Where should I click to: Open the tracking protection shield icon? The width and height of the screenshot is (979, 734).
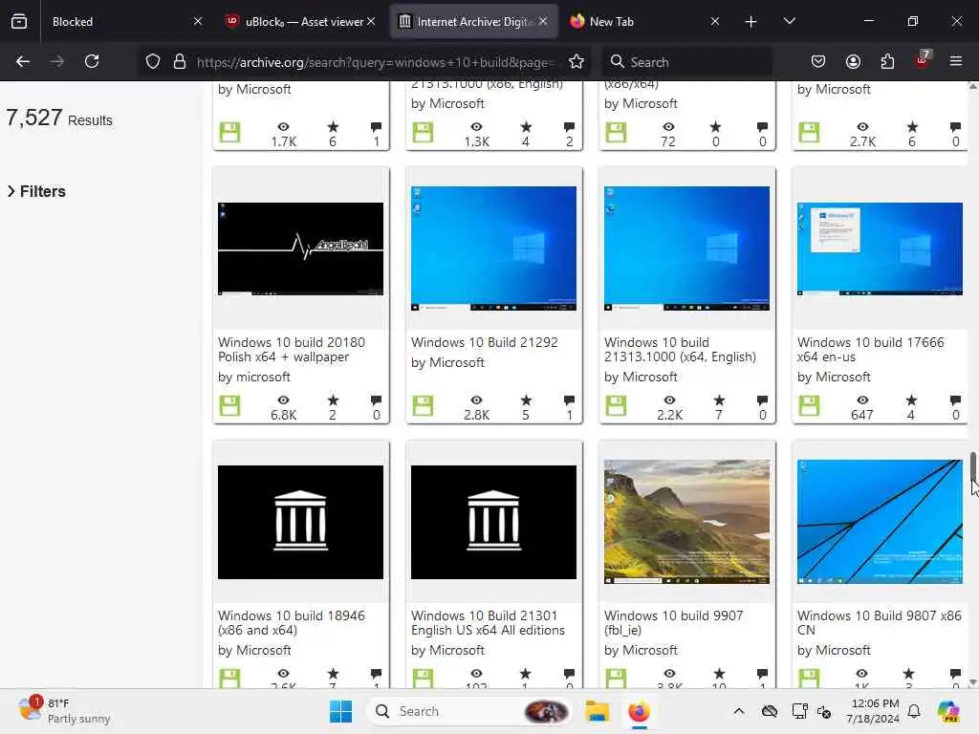coord(153,61)
